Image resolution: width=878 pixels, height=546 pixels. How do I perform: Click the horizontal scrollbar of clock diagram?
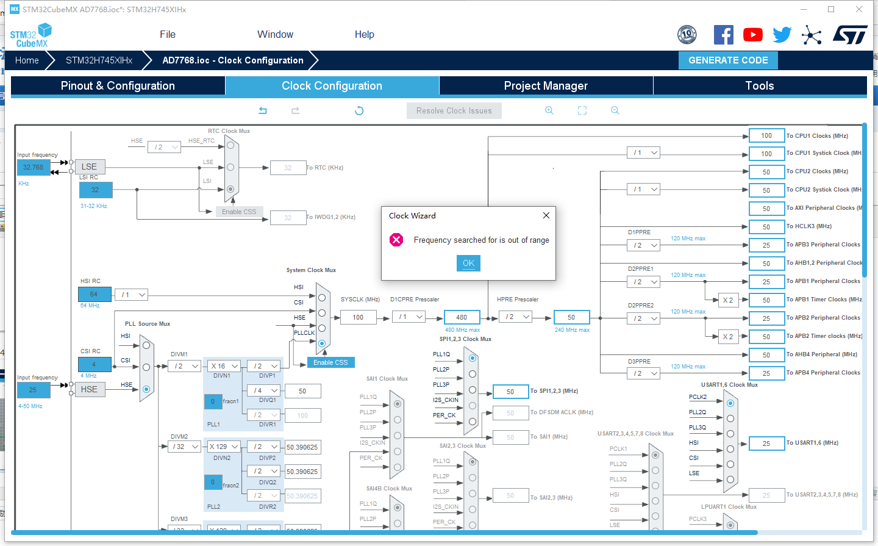coord(385,533)
